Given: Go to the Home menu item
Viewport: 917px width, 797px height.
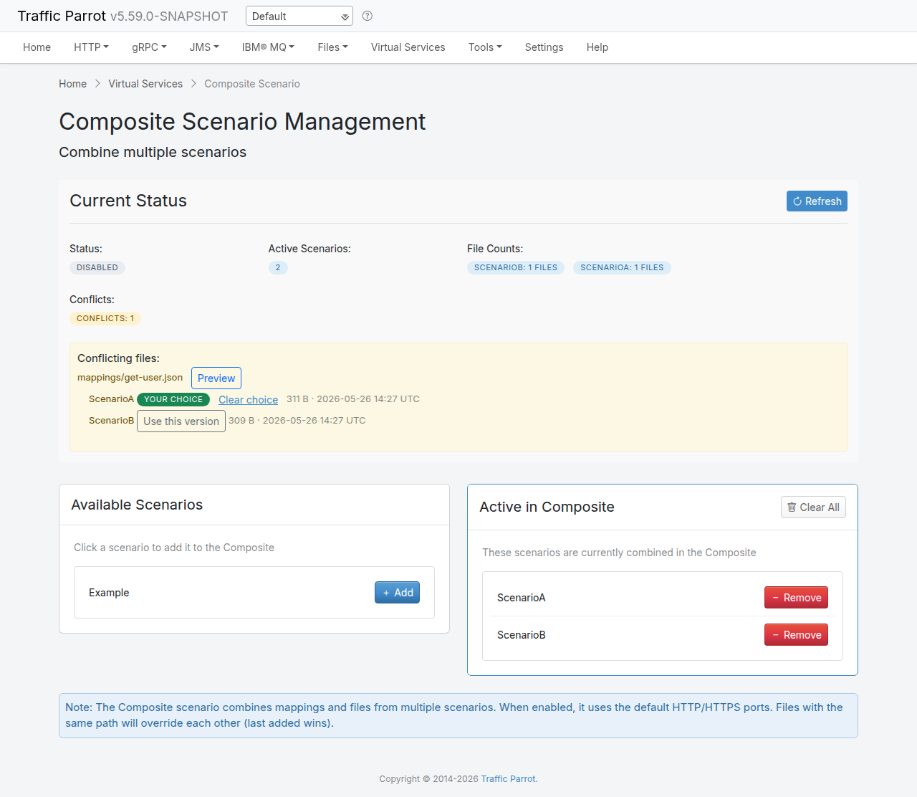Looking at the screenshot, I should (x=37, y=47).
